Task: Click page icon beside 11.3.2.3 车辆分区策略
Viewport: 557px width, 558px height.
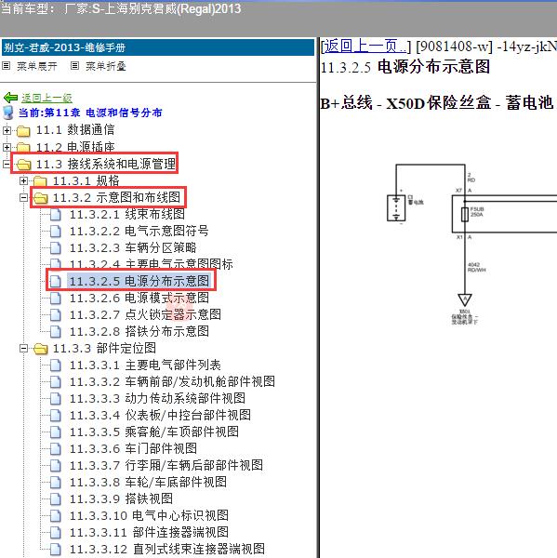Action: pos(56,248)
